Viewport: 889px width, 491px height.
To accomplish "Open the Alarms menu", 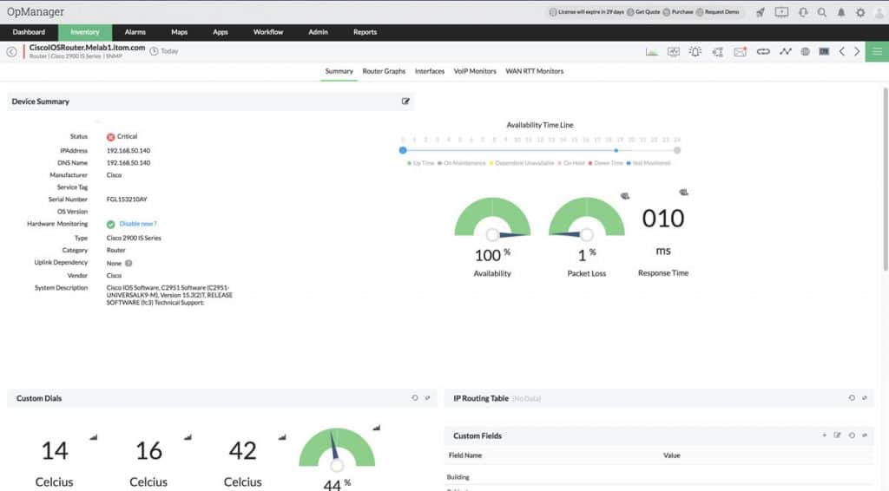I will (135, 32).
